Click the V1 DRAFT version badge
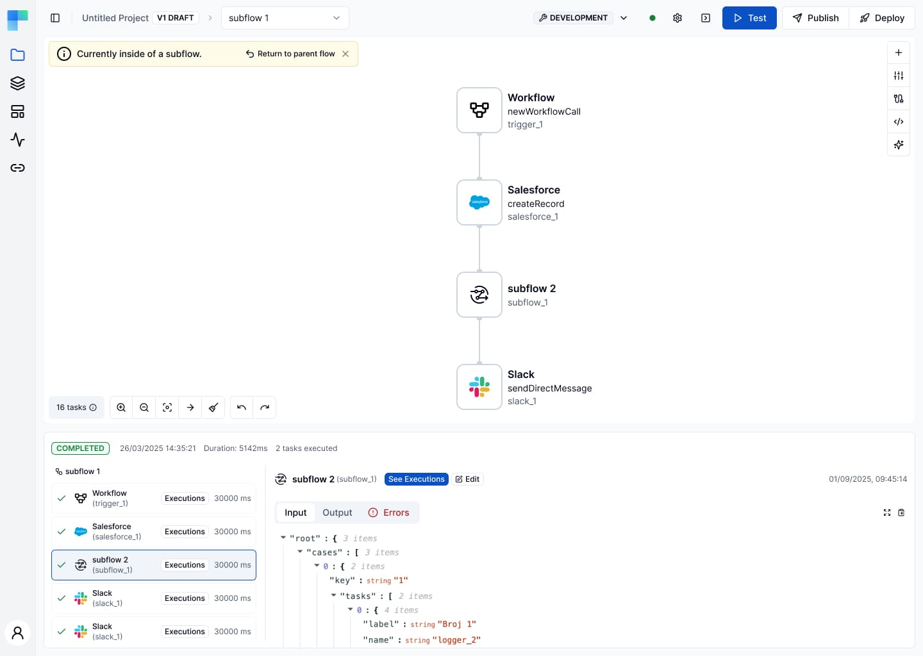The width and height of the screenshot is (923, 656). (176, 18)
